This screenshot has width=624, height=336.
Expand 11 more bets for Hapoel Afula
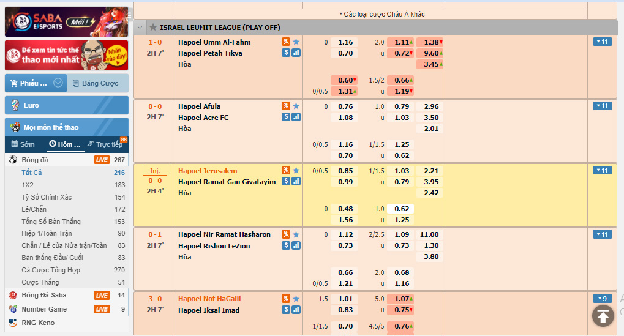click(602, 106)
